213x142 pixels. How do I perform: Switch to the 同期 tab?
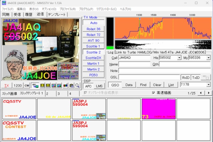tap(6, 15)
